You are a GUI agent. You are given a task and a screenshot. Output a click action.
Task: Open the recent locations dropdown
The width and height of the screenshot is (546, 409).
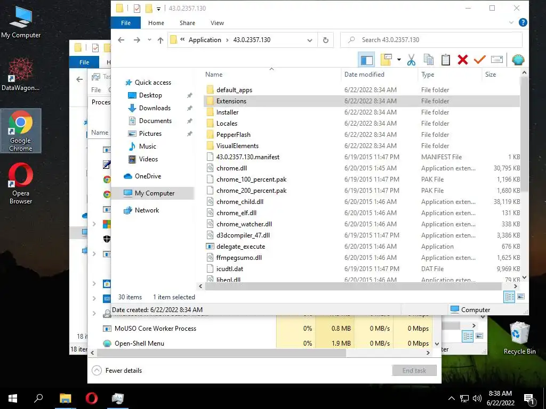pyautogui.click(x=149, y=40)
